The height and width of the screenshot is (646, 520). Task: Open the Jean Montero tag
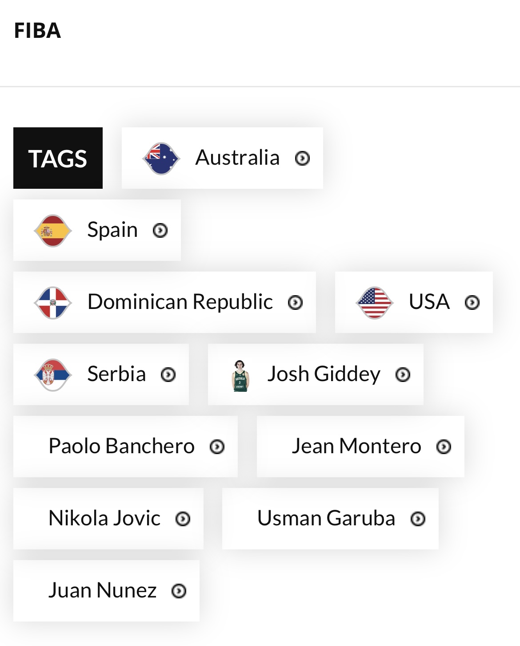(356, 446)
